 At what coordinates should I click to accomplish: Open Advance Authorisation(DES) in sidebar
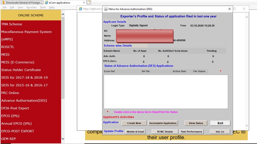24,101
